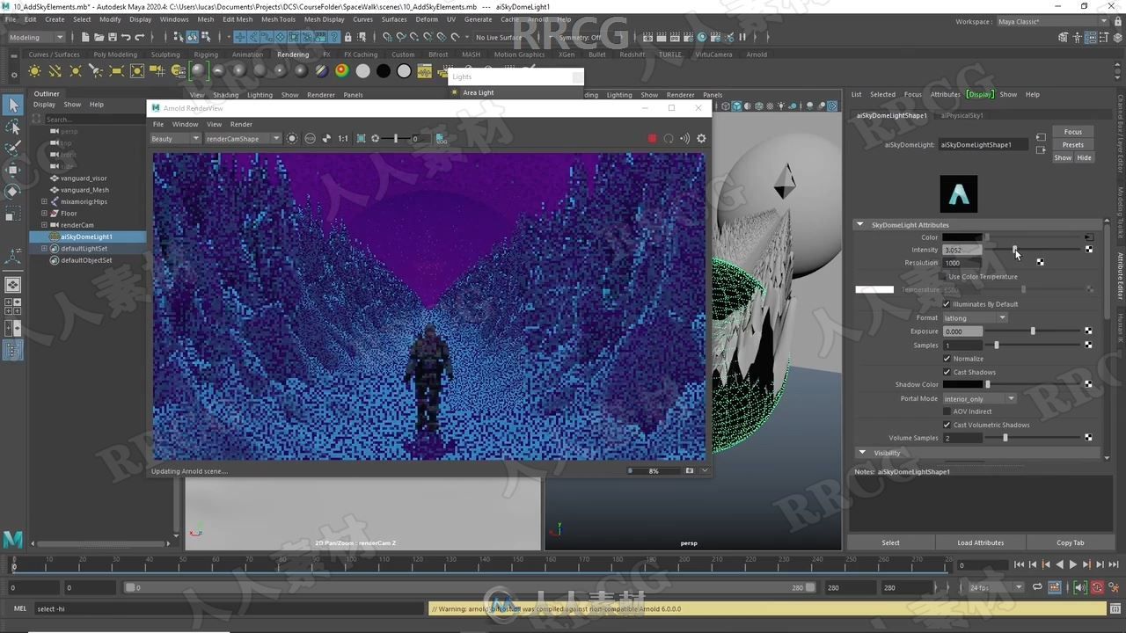Viewport: 1126px width, 633px height.
Task: Select aiSkyDomeLight1 in Outliner
Action: 86,236
